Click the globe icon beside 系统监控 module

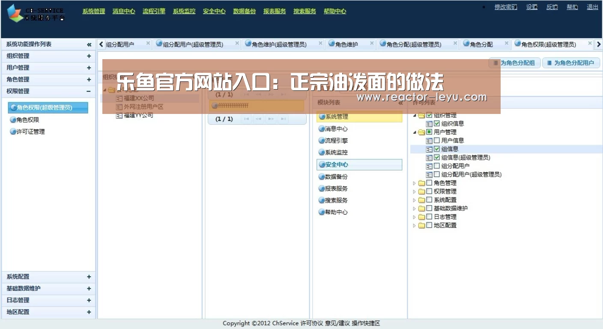(x=322, y=152)
